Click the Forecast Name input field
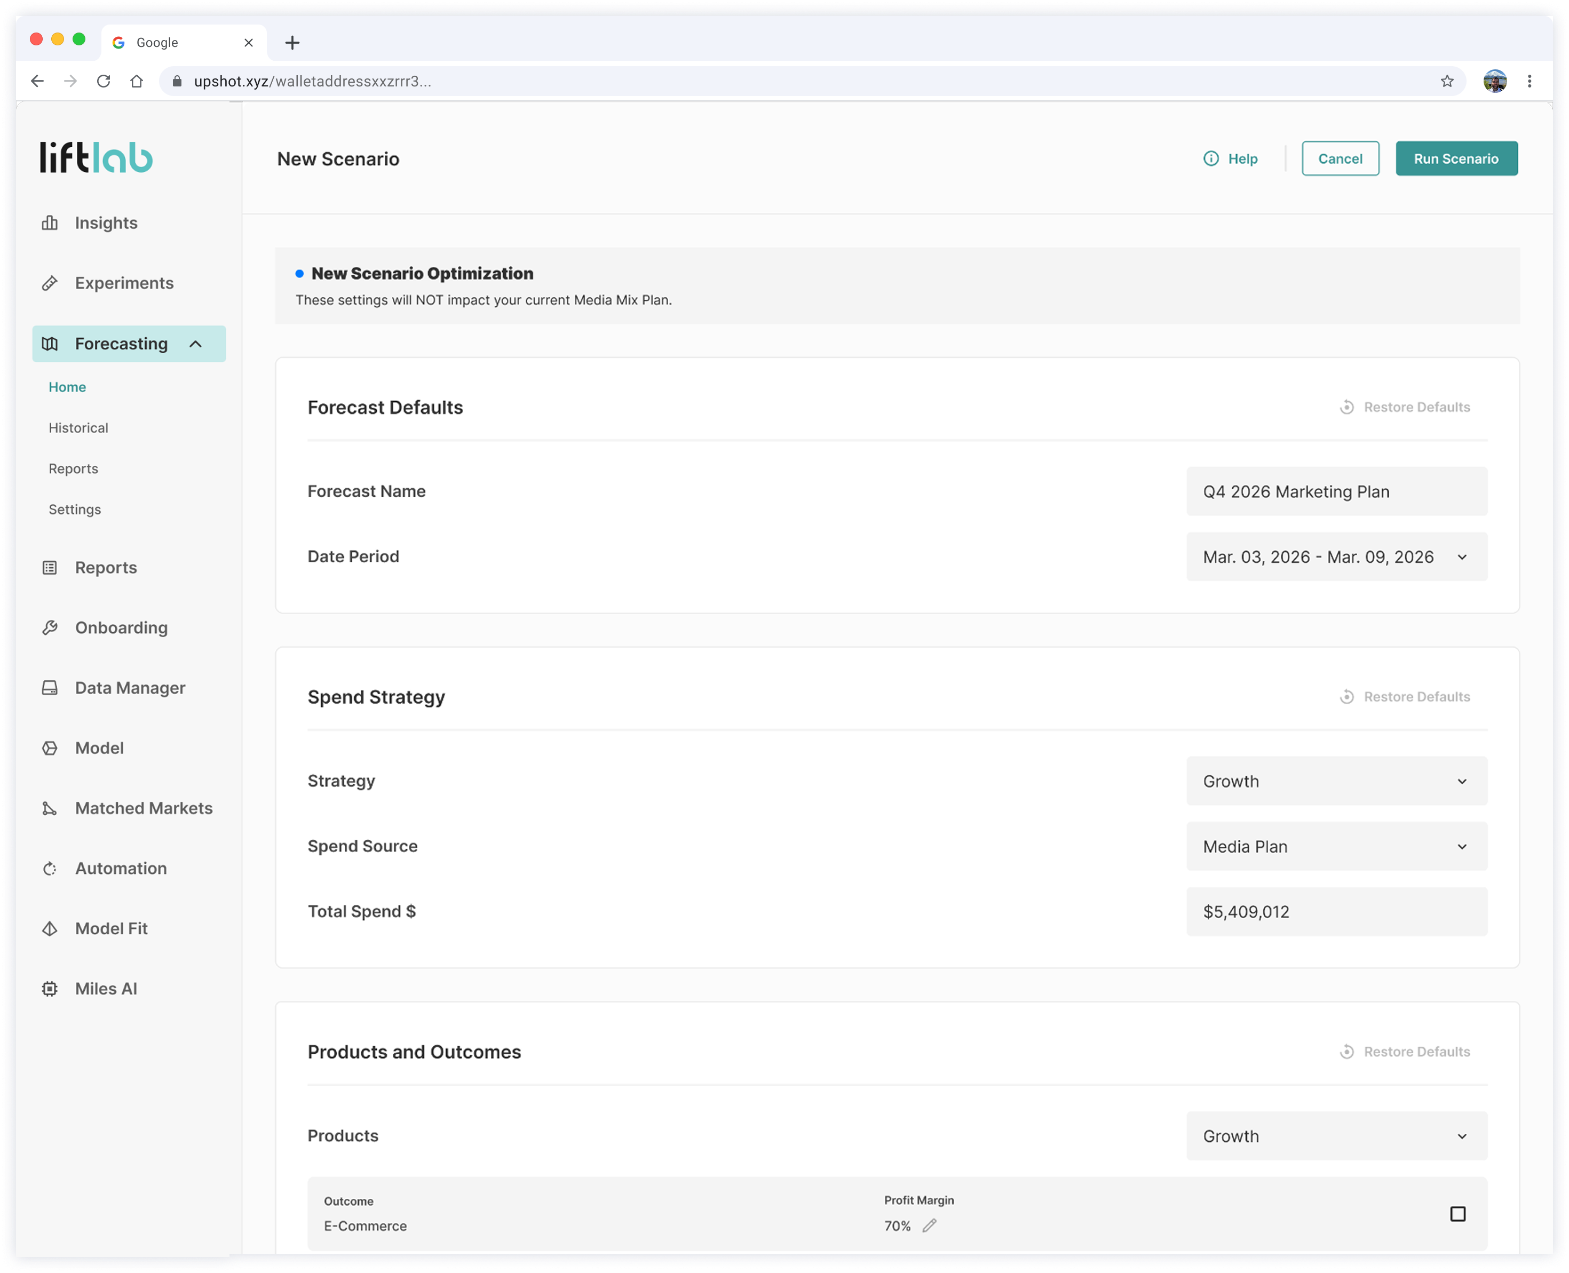The width and height of the screenshot is (1569, 1273). pyautogui.click(x=1336, y=491)
